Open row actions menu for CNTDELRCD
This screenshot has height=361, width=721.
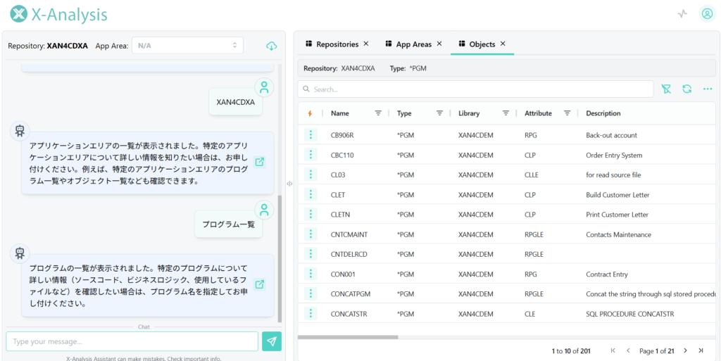pos(311,254)
